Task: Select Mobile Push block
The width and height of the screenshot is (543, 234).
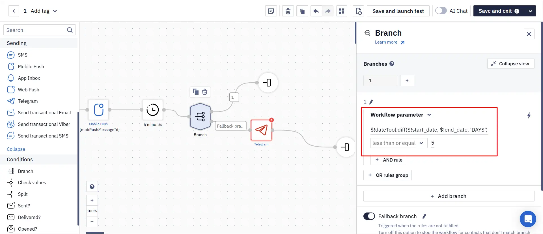Action: [x=25, y=66]
